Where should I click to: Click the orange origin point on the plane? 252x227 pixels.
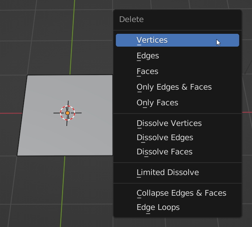pos(67,113)
